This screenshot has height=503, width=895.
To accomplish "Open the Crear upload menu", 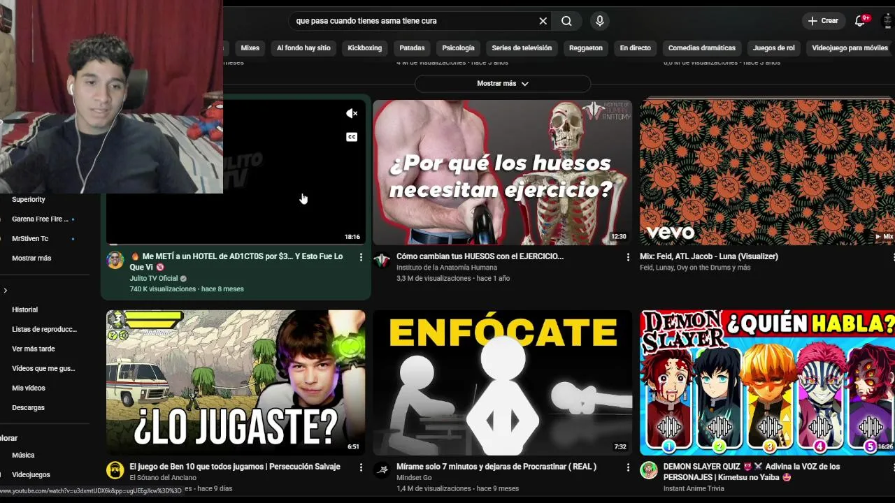I will coord(823,21).
